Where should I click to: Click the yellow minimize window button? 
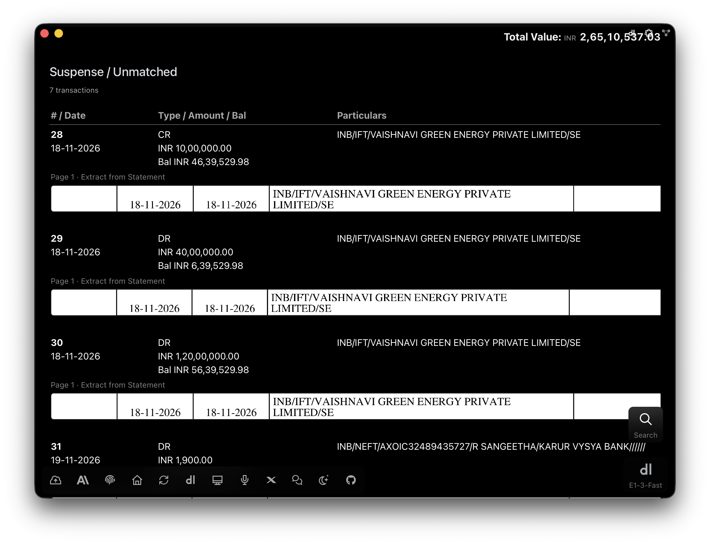click(59, 33)
